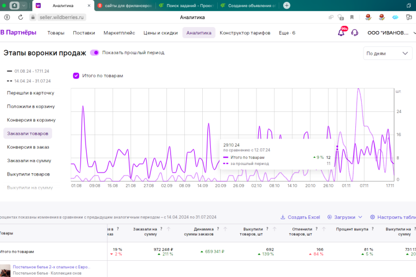Open the tab overview icon at top right

(409, 5)
